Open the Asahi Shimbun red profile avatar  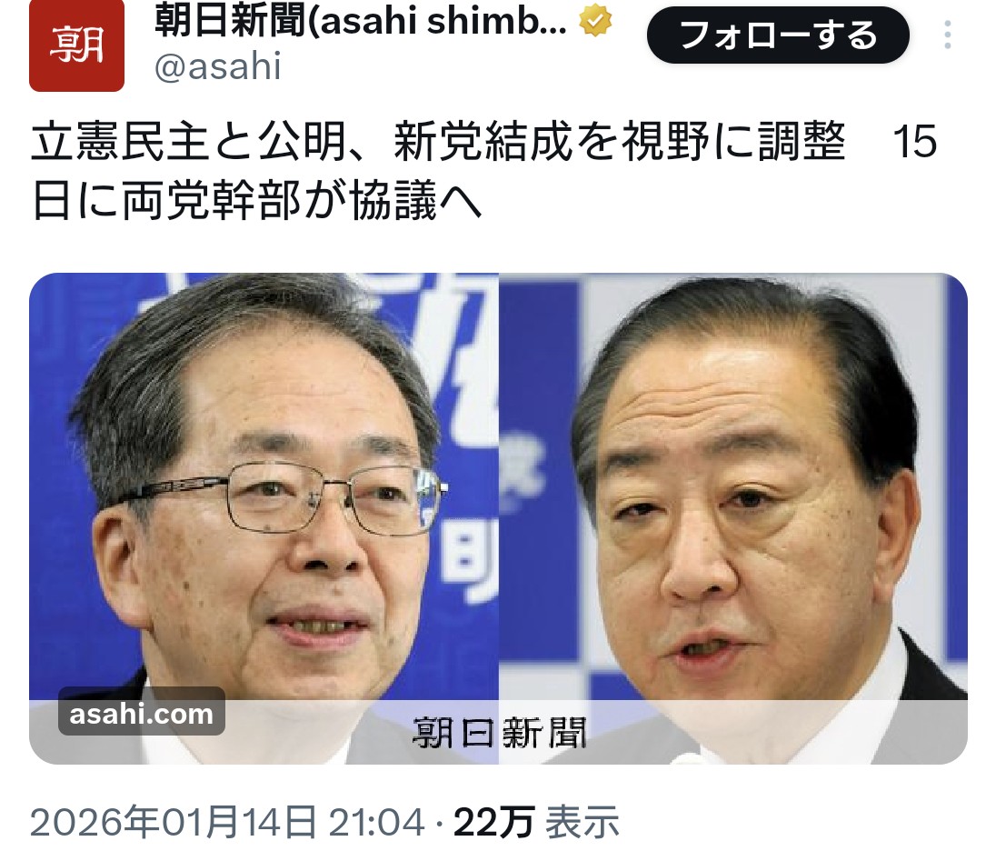[76, 45]
